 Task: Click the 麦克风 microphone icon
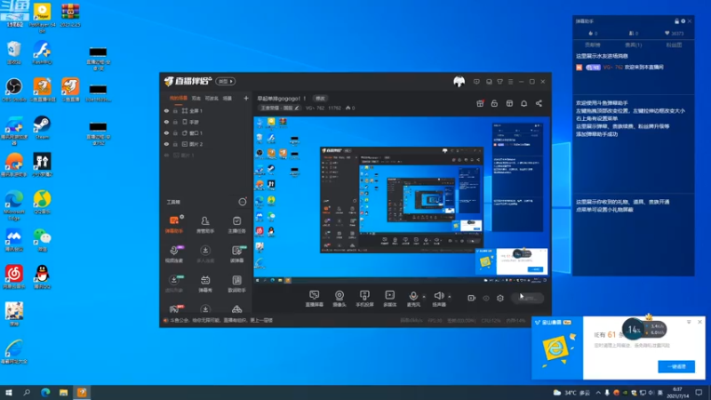(x=413, y=296)
